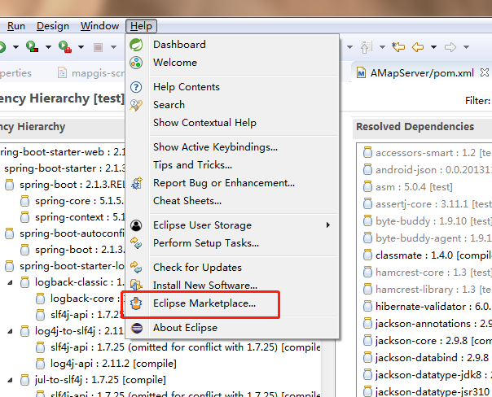Collapse the logback-classic tree node
Screen dimensions: 492x397
10,282
